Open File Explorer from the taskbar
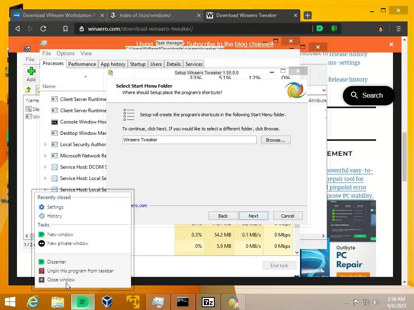 [x=58, y=302]
